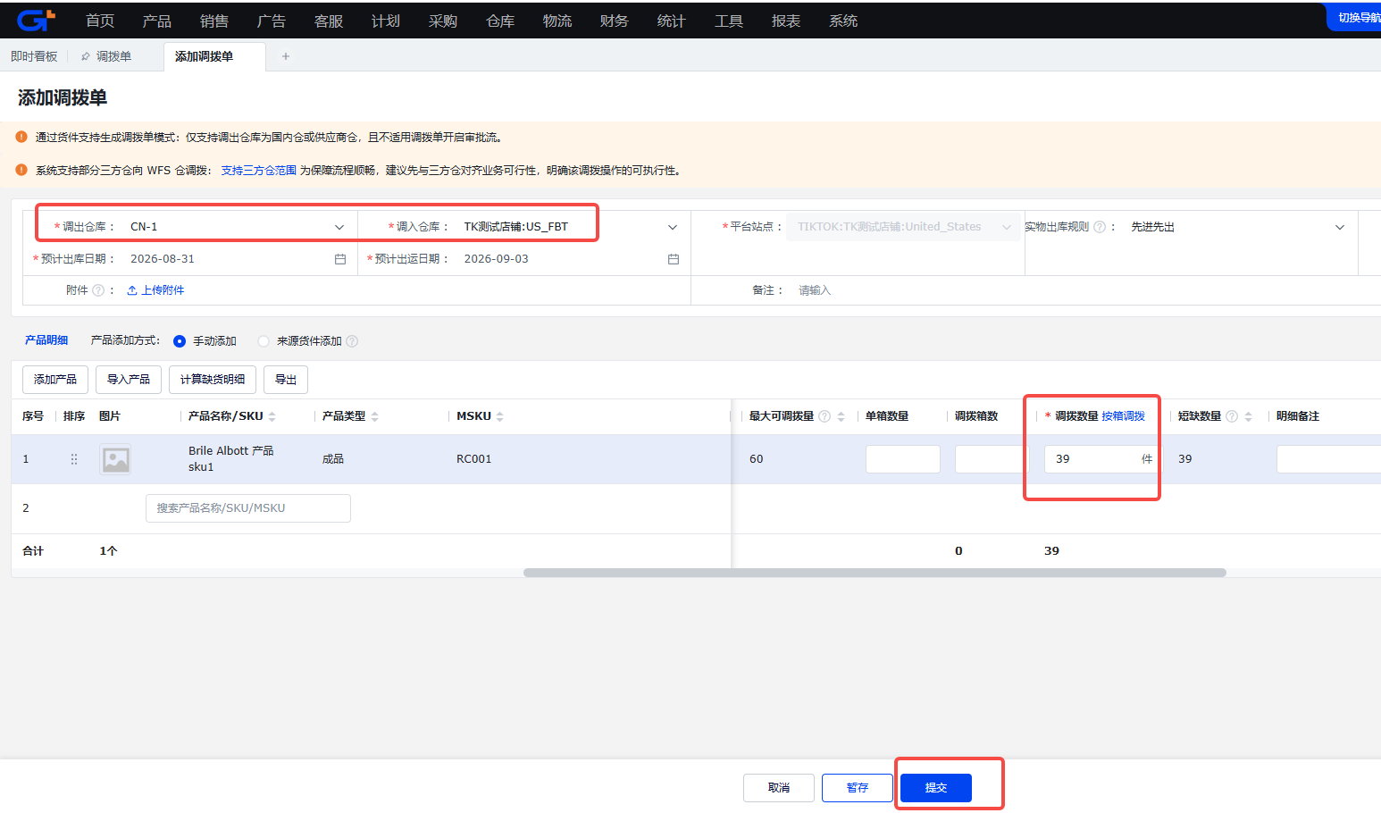Switch to the 调拨单 tab
1381x813 pixels.
click(113, 56)
